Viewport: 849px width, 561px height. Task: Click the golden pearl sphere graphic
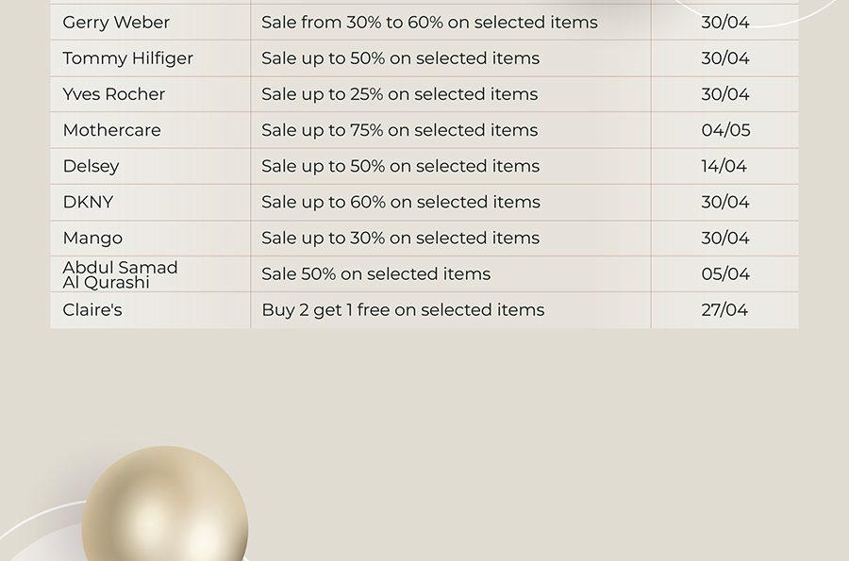tap(165, 503)
